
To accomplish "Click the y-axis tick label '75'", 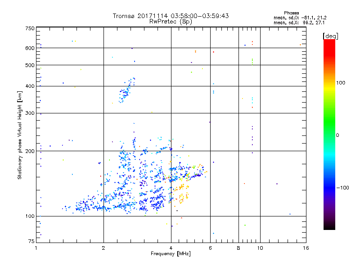I will click(x=31, y=241).
